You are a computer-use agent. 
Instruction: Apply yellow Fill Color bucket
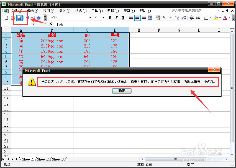click(x=216, y=18)
